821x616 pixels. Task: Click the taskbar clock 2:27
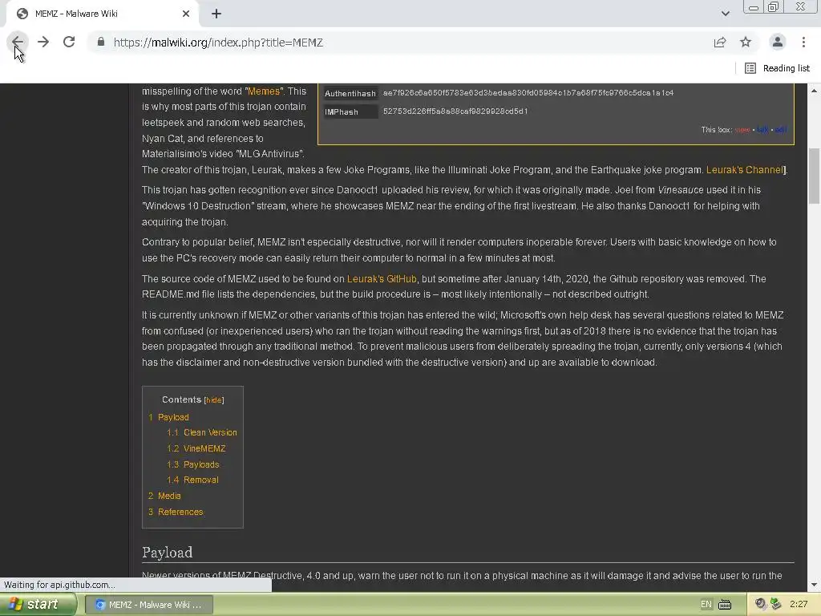(x=799, y=605)
